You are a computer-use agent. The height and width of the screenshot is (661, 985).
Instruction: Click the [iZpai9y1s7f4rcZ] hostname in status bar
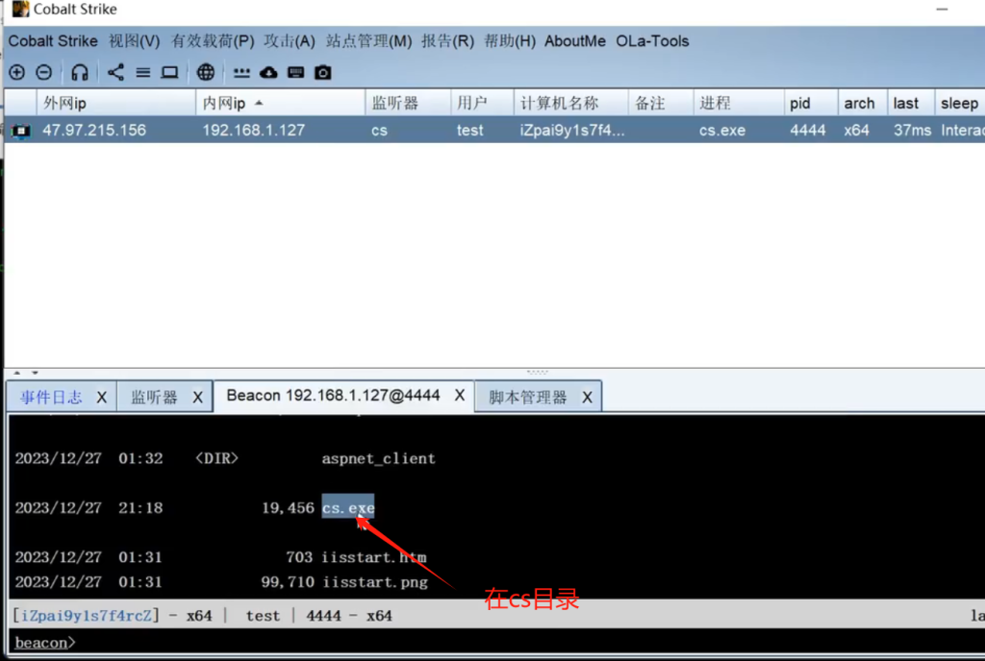point(86,616)
